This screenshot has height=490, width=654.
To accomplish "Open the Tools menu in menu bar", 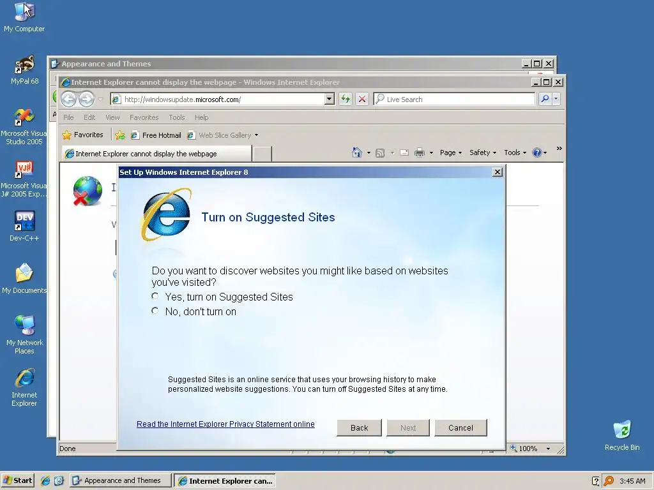I will click(177, 117).
